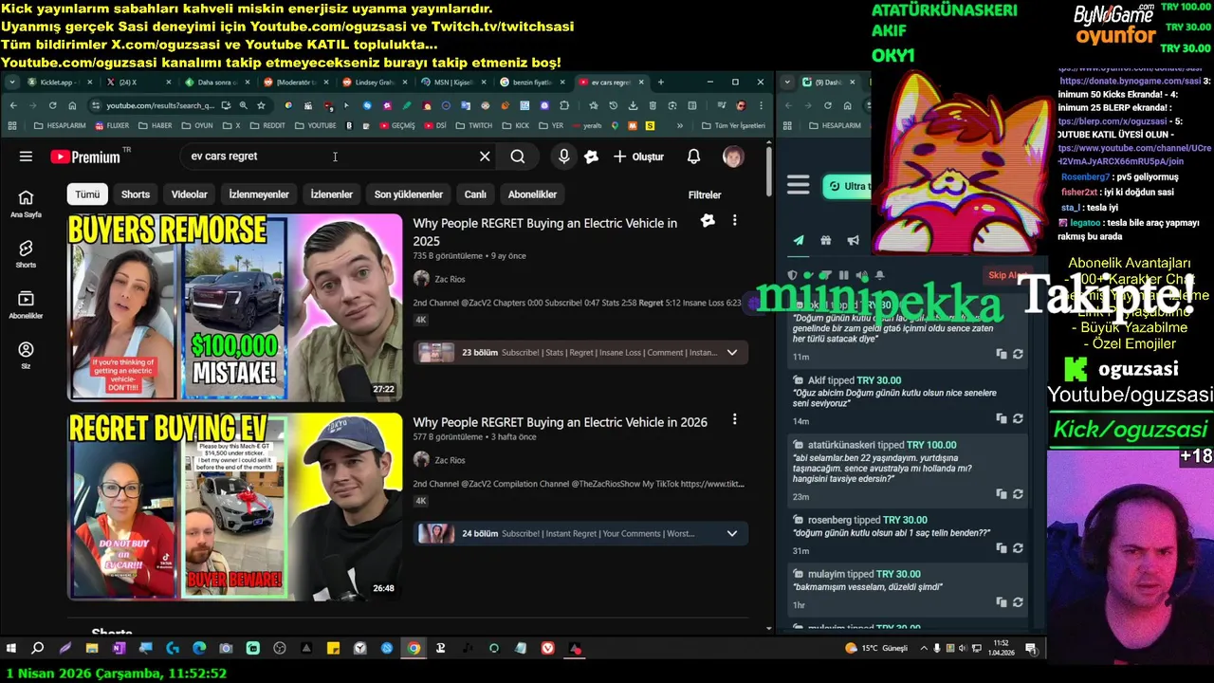Screen dimensions: 1214x683
Task: Click the Chrome icon on the taskbar
Action: (x=414, y=649)
